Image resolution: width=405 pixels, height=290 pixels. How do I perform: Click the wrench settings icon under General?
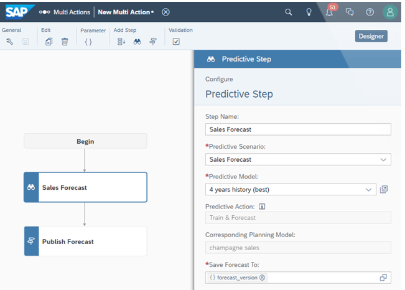tap(10, 42)
